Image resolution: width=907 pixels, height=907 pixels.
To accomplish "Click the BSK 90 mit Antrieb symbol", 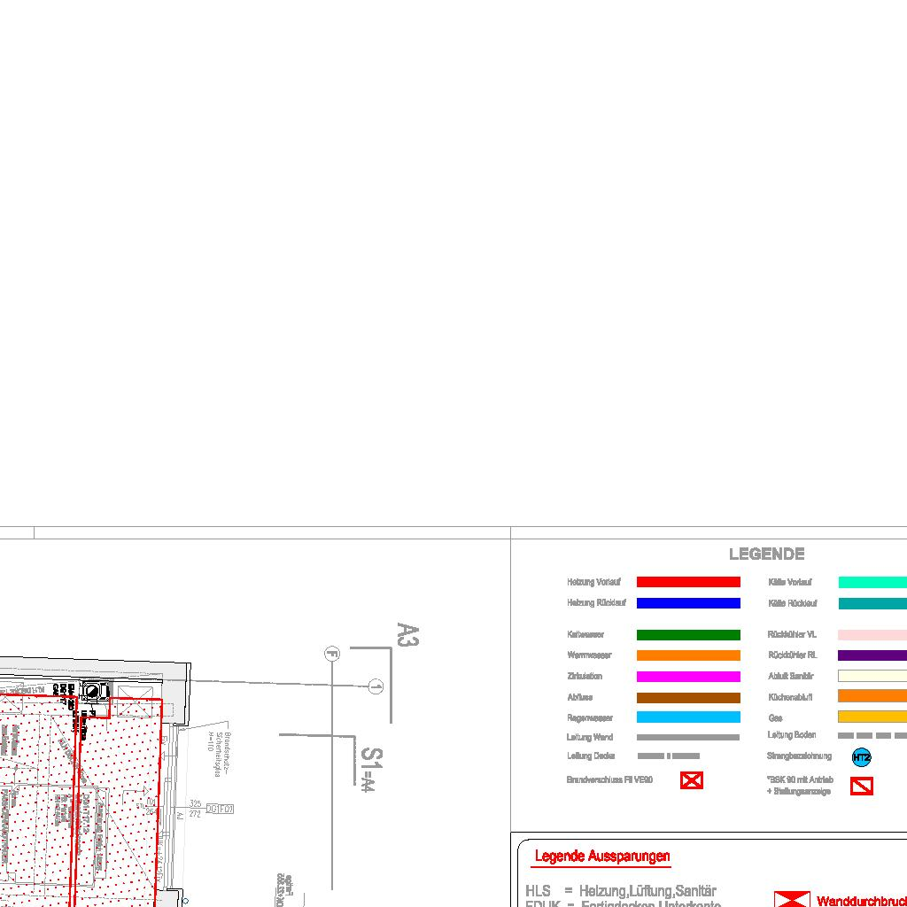I will [861, 786].
